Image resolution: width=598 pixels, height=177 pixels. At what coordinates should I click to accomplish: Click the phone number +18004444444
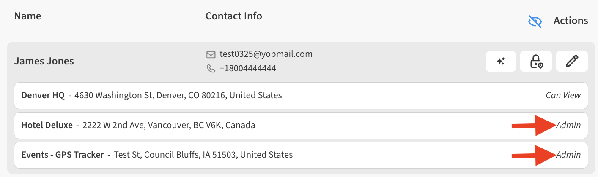(x=247, y=68)
